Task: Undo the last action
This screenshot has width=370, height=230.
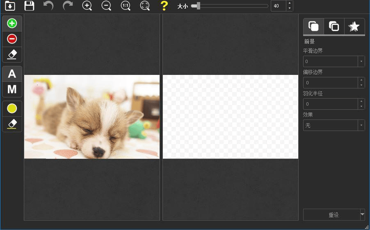Action: point(48,6)
